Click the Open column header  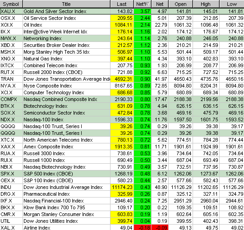point(180,4)
